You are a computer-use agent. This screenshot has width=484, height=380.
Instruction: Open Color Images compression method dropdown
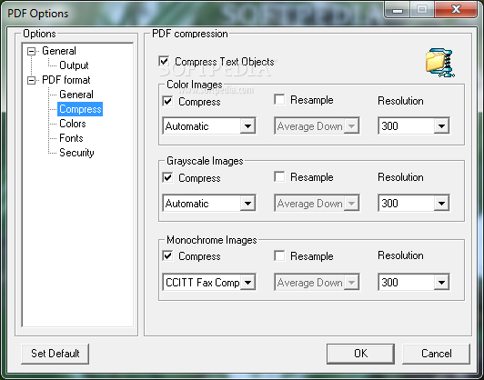click(x=209, y=125)
